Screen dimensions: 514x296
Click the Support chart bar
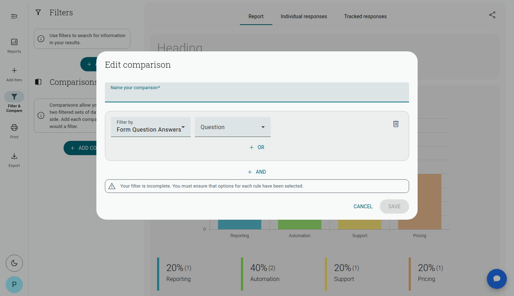tap(359, 224)
